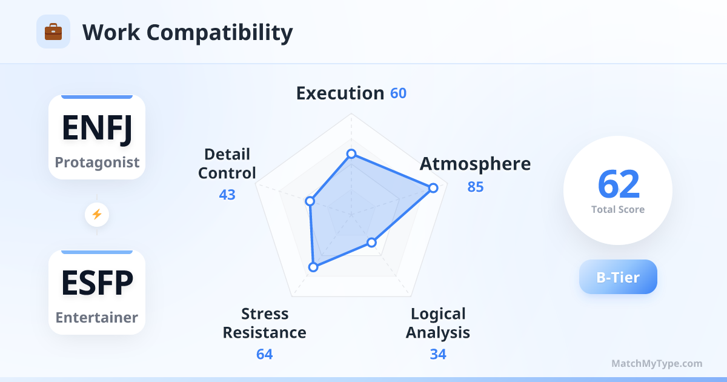
Task: Click the Atmosphere score value 85
Action: coord(476,187)
